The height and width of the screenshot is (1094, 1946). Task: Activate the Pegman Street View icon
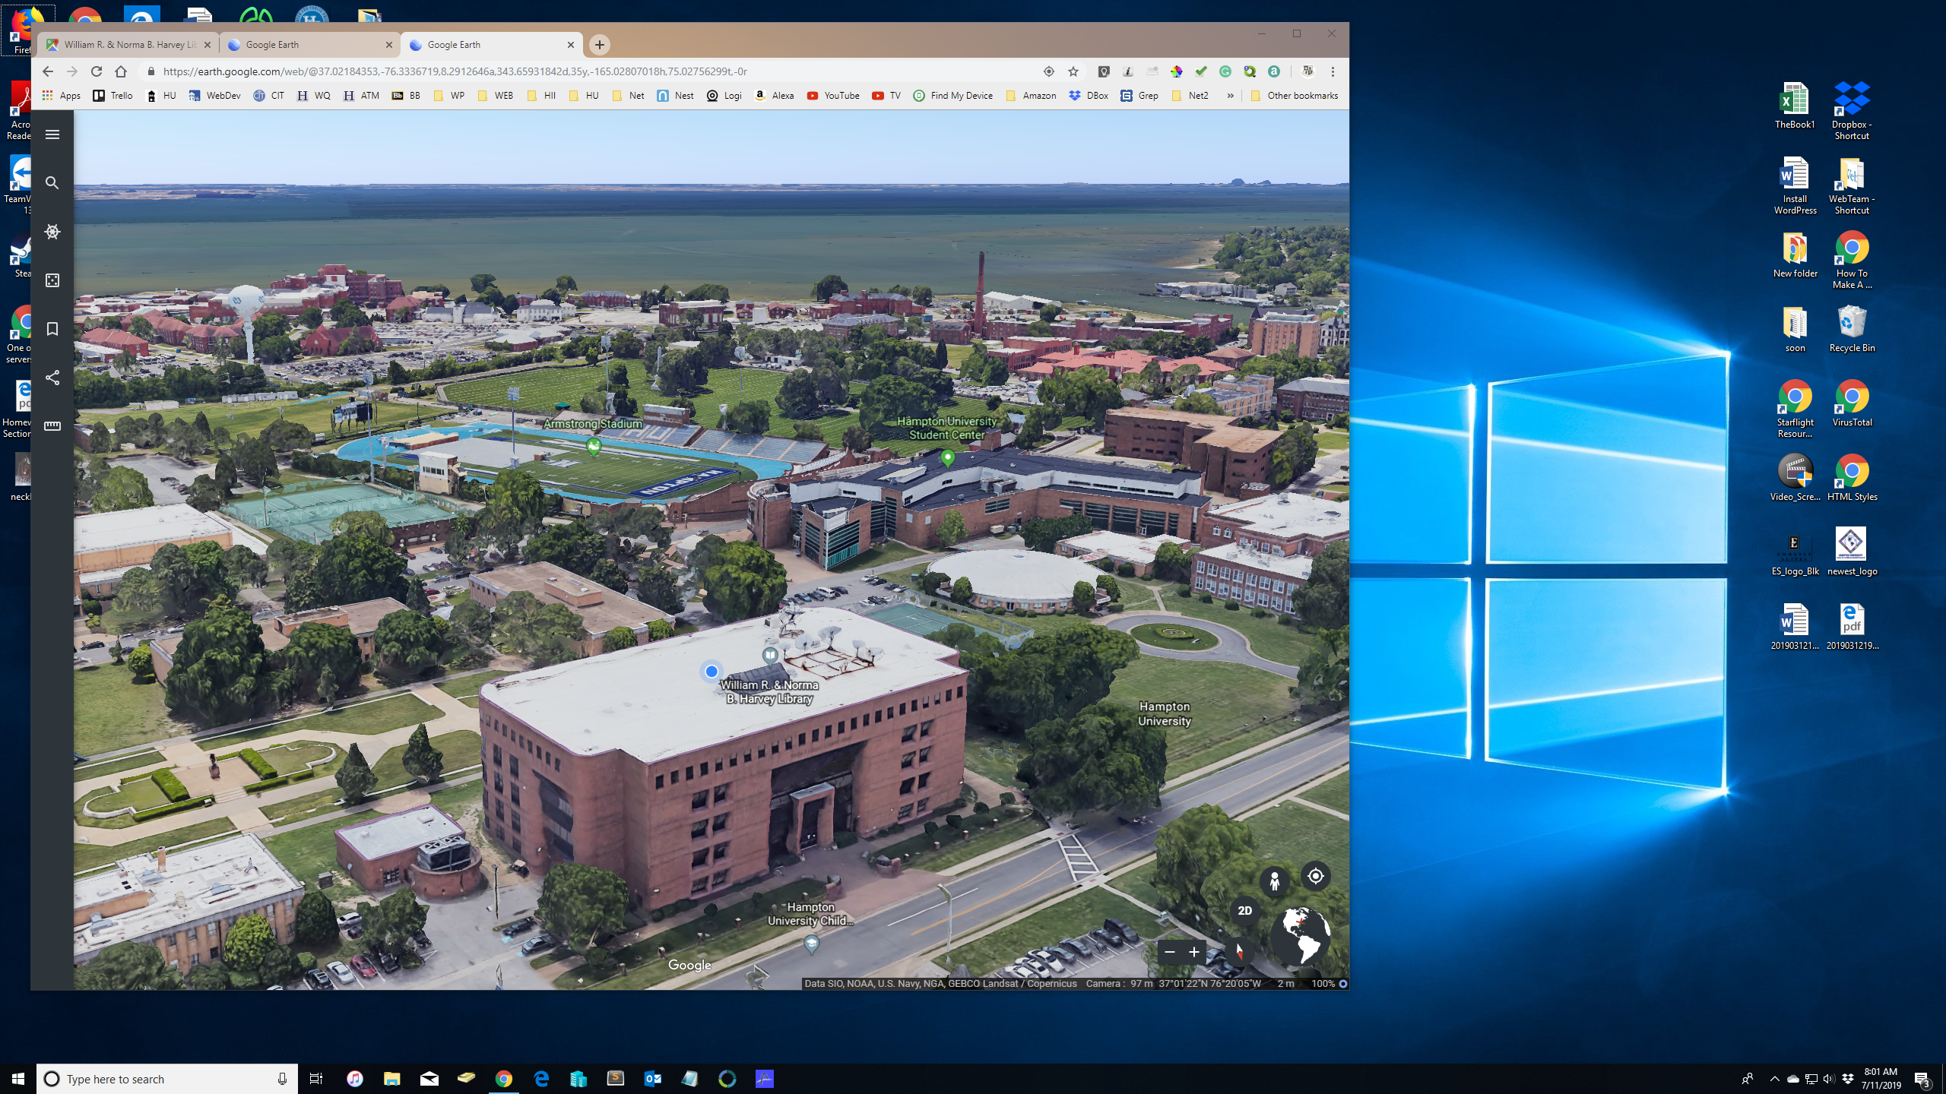tap(1275, 881)
